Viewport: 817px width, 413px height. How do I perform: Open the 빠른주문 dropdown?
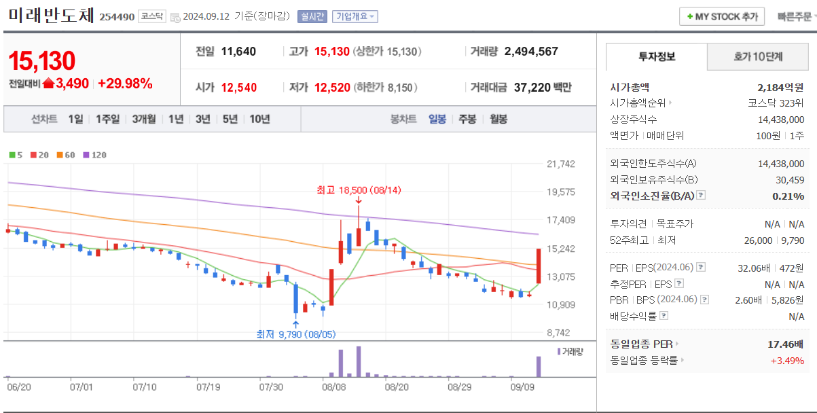coord(797,17)
